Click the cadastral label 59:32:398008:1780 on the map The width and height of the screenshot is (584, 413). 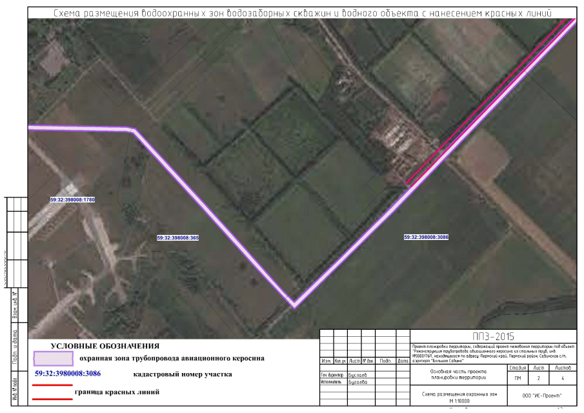tap(73, 199)
